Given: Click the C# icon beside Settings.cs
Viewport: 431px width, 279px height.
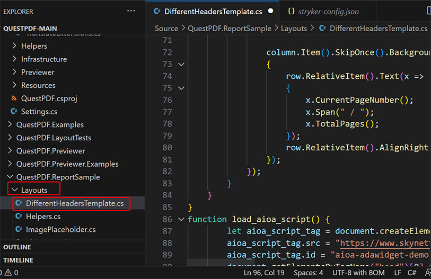Looking at the screenshot, I should pos(14,112).
